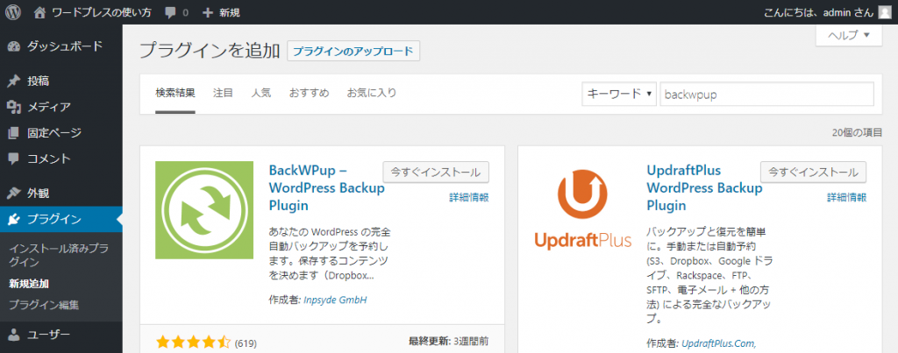Click the (619) rating count
This screenshot has height=353, width=898.
[246, 343]
